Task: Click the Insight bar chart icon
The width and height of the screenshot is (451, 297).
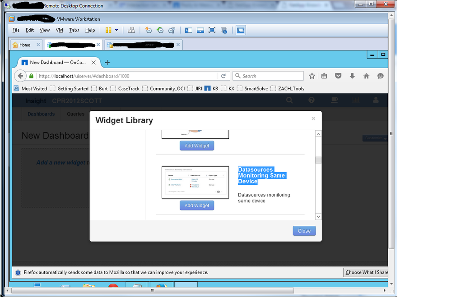Action: click(x=356, y=100)
